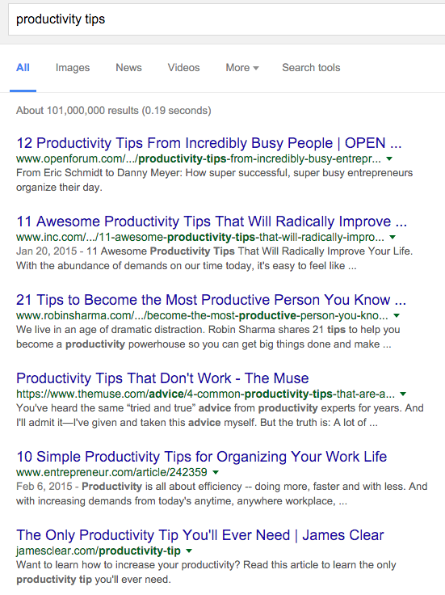Open the More dropdown menu
Image resolution: width=445 pixels, height=595 pixels.
click(241, 68)
